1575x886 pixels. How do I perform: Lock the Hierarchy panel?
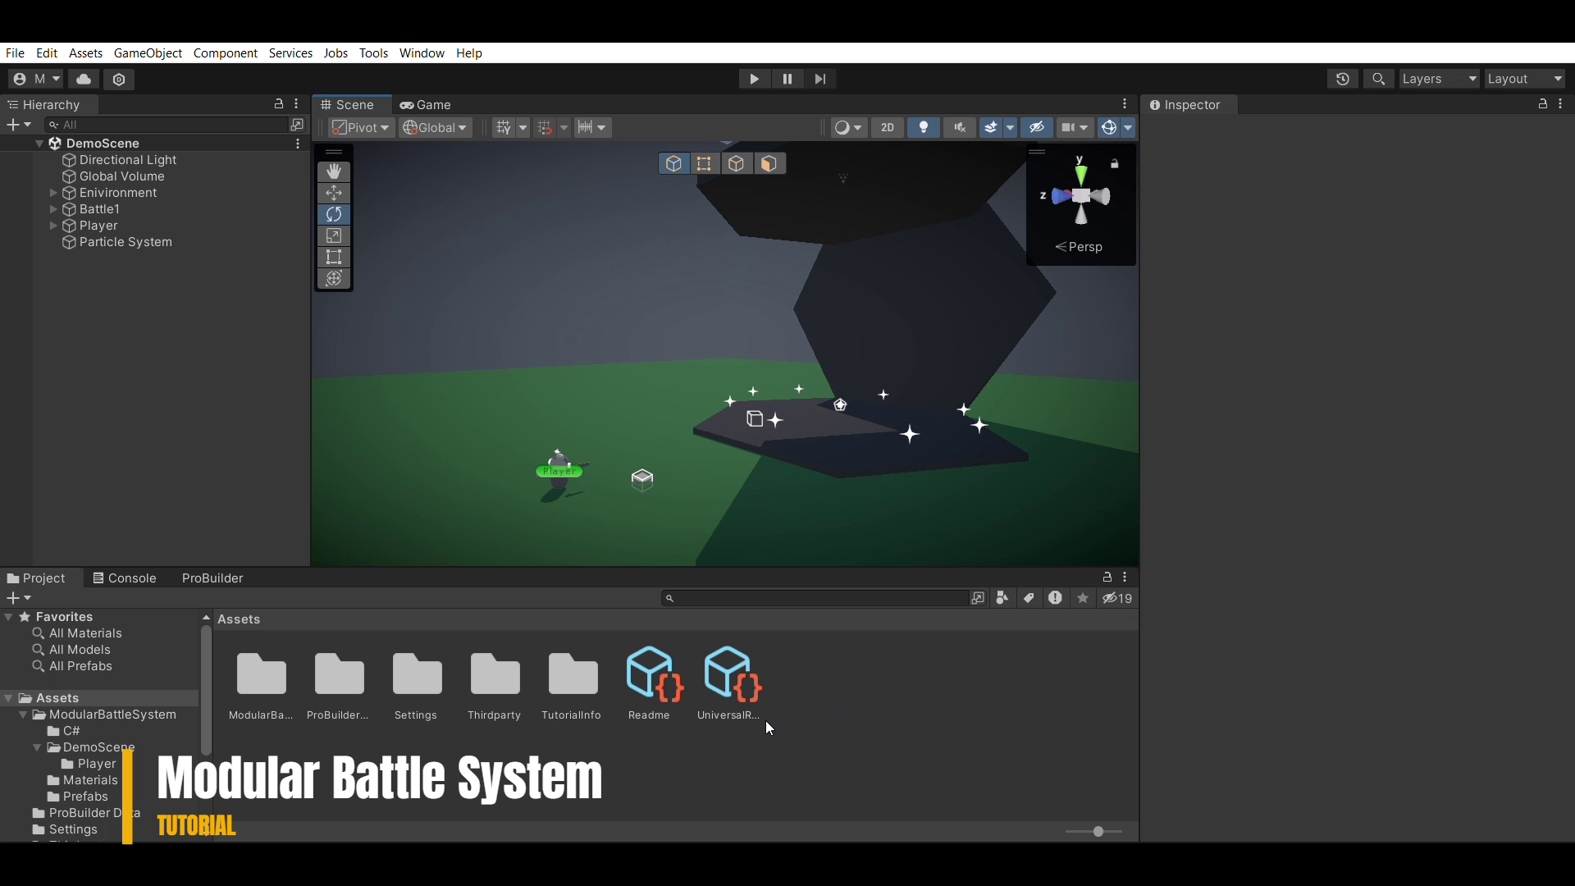279,104
